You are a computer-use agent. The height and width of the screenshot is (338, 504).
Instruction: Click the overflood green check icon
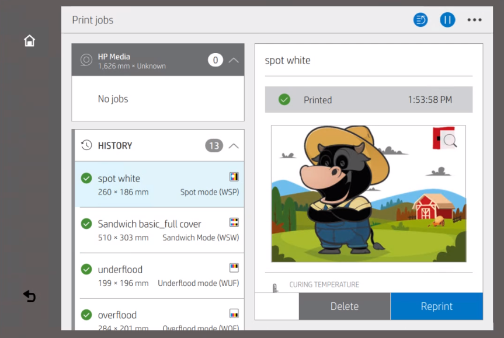(x=86, y=315)
